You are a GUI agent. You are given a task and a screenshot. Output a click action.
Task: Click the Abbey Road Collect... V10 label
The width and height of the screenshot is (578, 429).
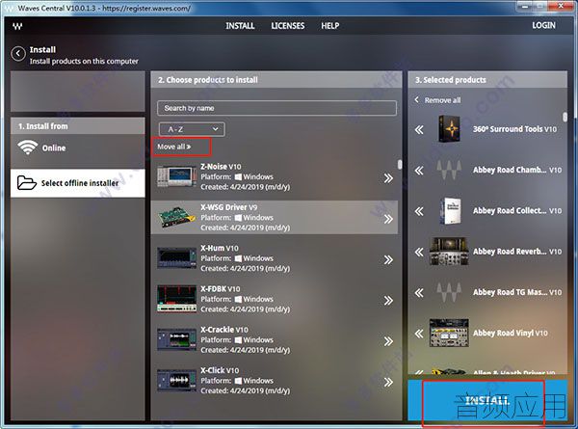517,210
